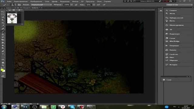This screenshot has width=194, height=109.
Task: Toggle Quick Mask mode
Action: click(3, 74)
